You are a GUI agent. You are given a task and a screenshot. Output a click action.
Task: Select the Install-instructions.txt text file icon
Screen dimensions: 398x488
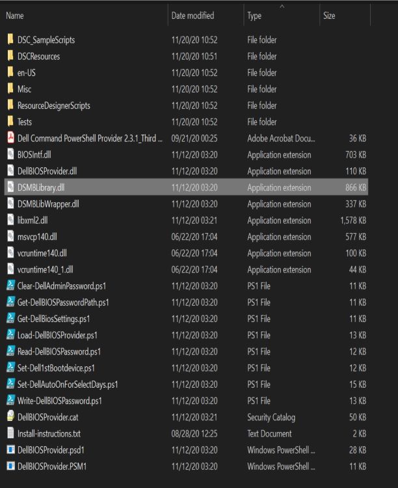click(10, 433)
